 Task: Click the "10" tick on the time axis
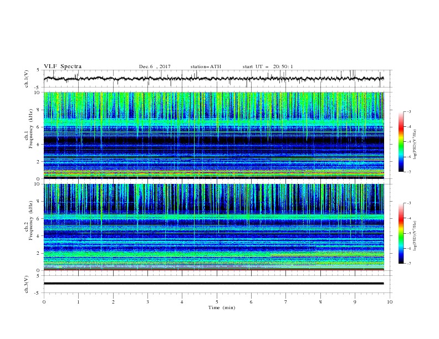tap(390, 302)
